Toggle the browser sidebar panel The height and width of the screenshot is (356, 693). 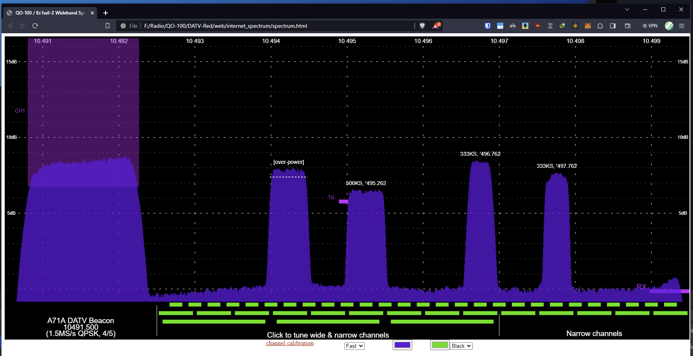click(613, 26)
